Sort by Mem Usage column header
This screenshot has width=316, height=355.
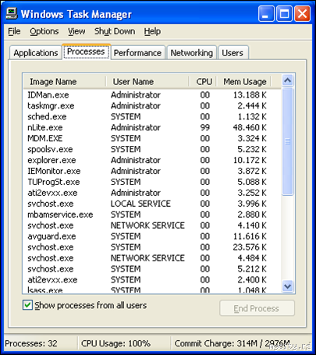tap(243, 81)
